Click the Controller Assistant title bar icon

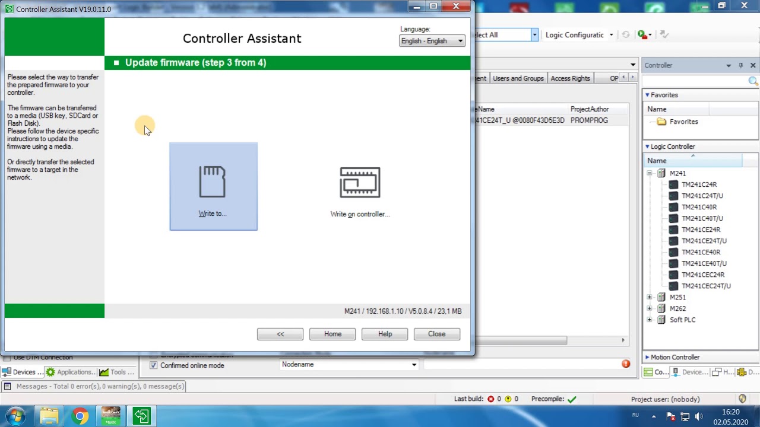tap(9, 9)
